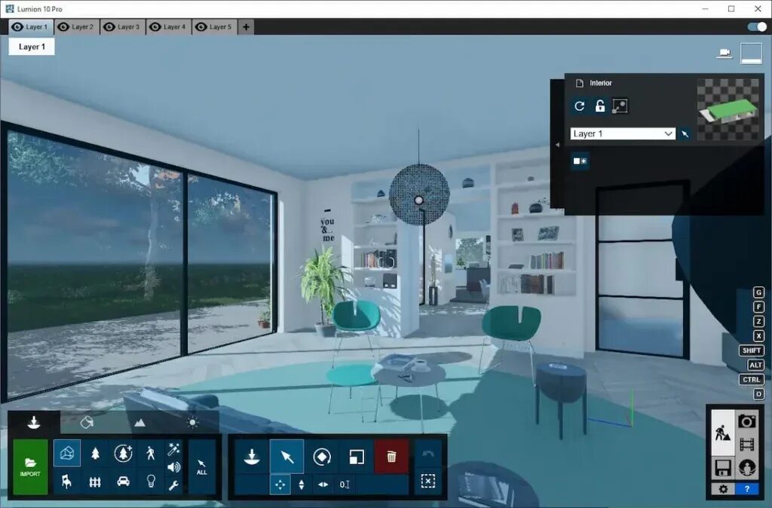This screenshot has height=508, width=772.
Task: Click the horizon view square icon
Action: tap(751, 54)
